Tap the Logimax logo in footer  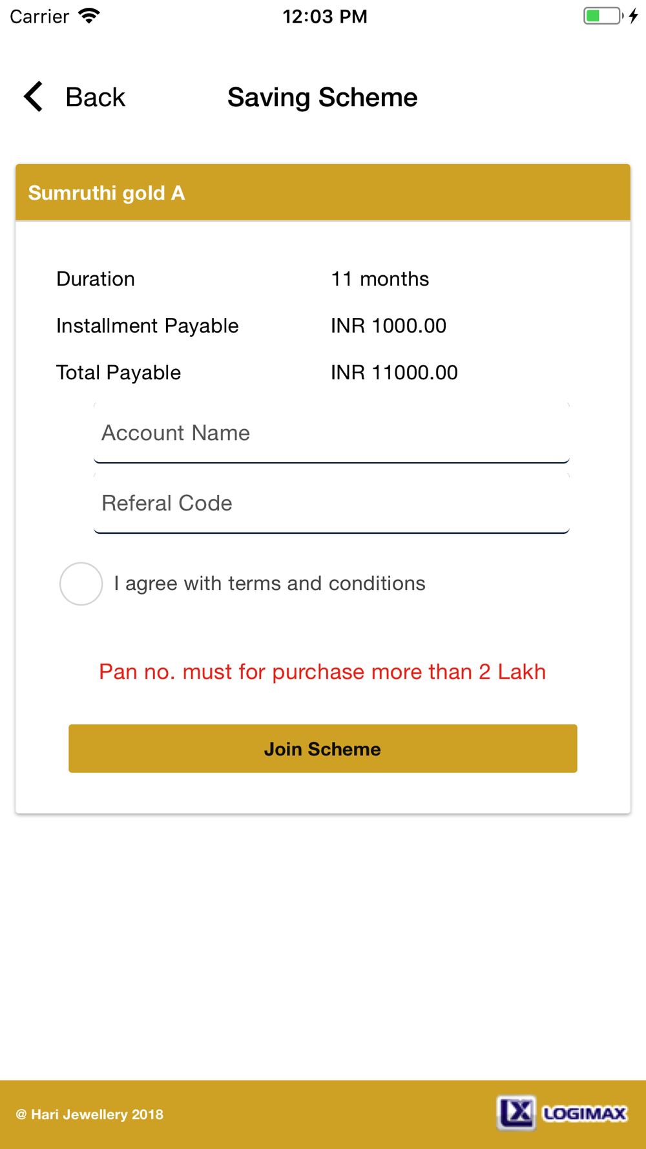(562, 1113)
